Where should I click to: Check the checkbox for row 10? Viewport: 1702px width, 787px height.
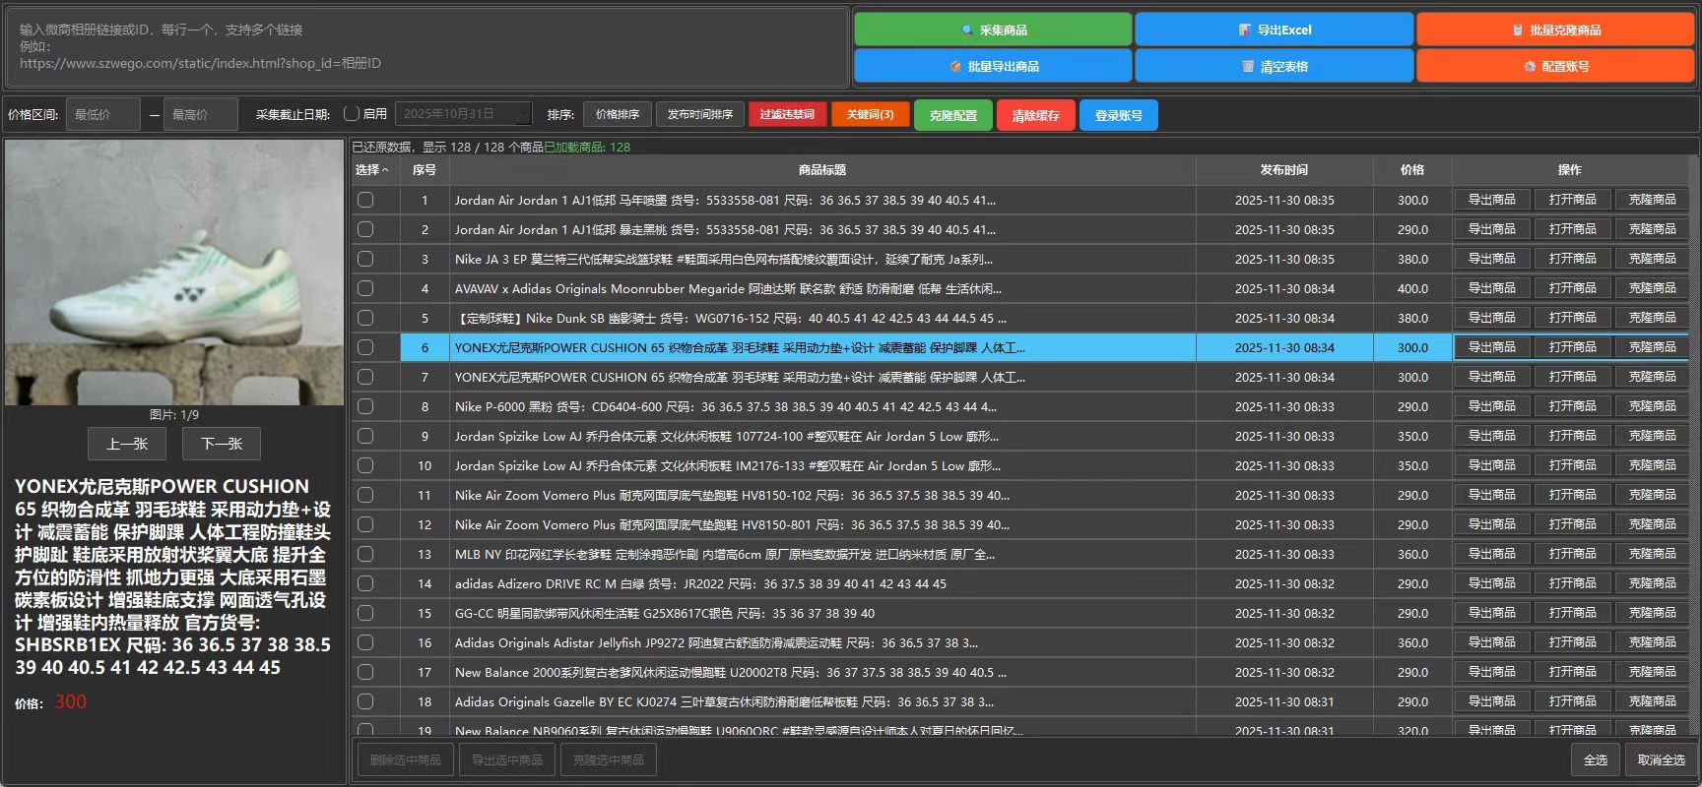point(365,465)
